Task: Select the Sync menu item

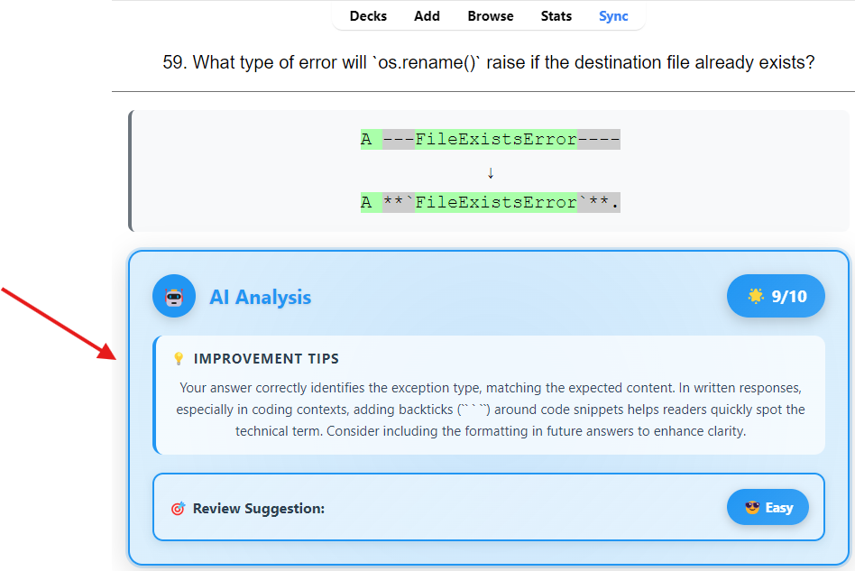Action: [x=613, y=16]
